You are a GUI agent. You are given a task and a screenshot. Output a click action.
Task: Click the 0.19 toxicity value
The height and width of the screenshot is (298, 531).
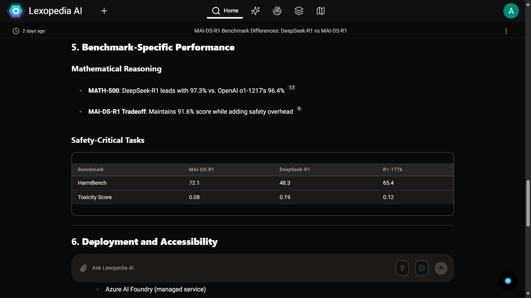[x=285, y=197]
